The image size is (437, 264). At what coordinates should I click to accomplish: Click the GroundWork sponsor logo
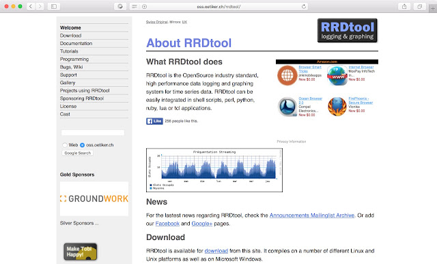click(x=94, y=199)
